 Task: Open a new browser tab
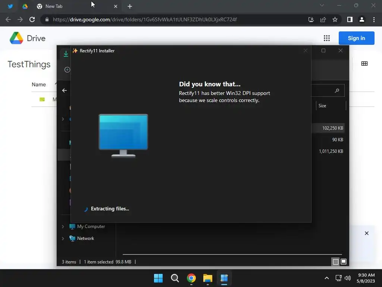130,6
